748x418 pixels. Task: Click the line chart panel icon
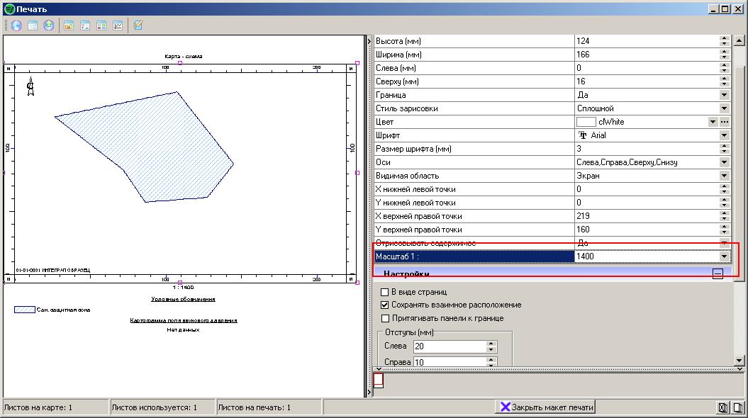(118, 26)
